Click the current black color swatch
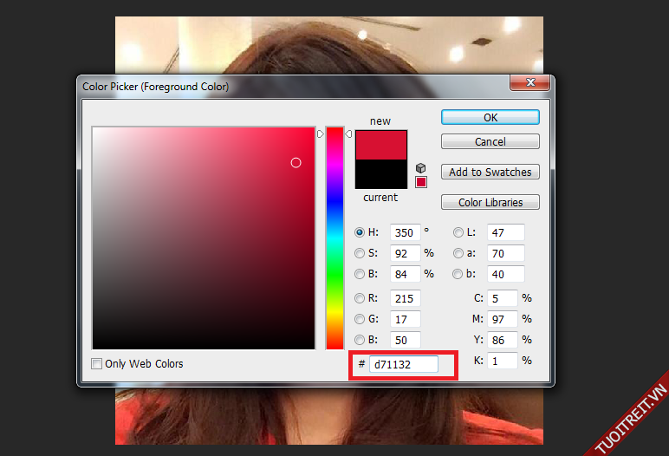 [381, 174]
